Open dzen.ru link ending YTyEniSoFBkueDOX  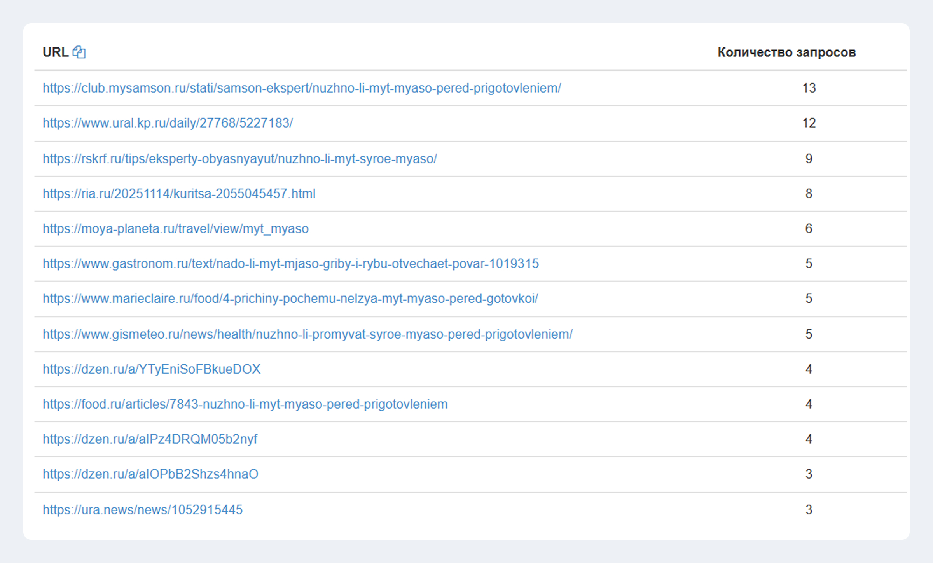pos(152,369)
